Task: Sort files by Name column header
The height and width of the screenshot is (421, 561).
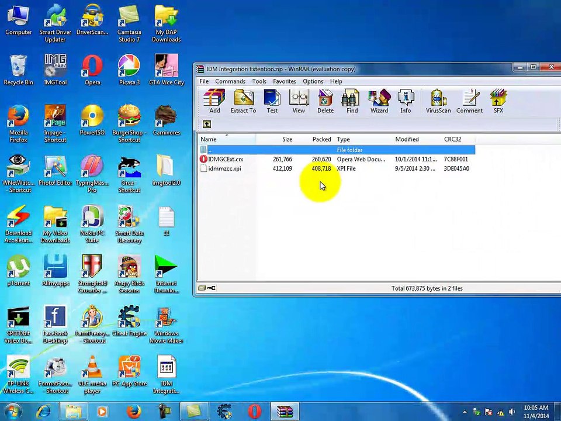Action: coord(209,139)
